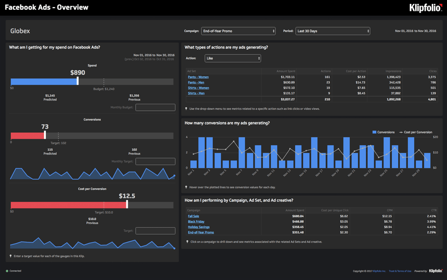Image resolution: width=447 pixels, height=280 pixels.
Task: Click the lightbulb tip icon under conversions chart
Action: pyautogui.click(x=186, y=187)
